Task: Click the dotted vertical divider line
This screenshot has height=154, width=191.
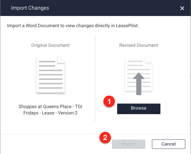Action: (x=95, y=79)
